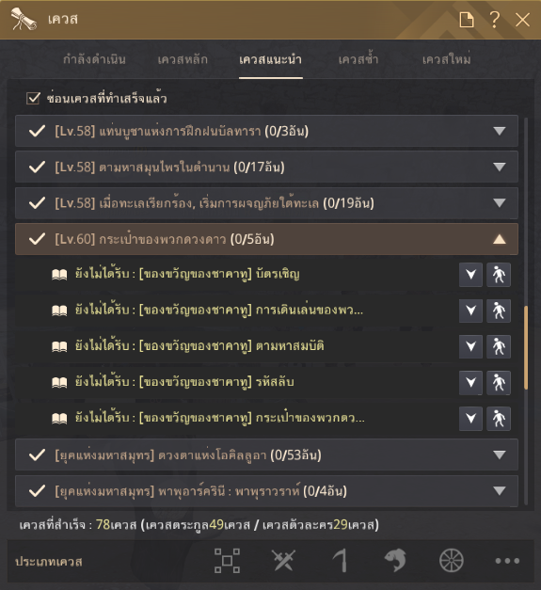This screenshot has width=541, height=590.
Task: Open more quest types ellipsis
Action: click(507, 561)
